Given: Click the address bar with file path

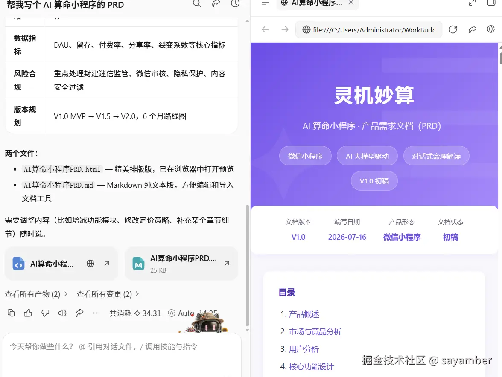Looking at the screenshot, I should point(369,30).
